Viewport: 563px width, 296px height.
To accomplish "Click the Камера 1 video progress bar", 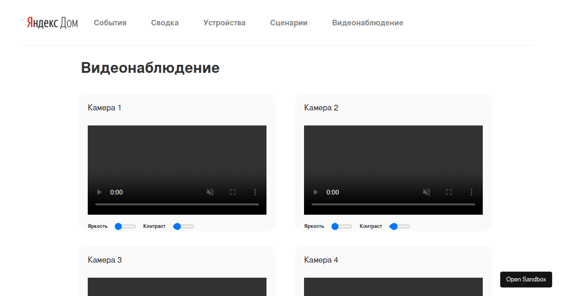I will tap(177, 204).
